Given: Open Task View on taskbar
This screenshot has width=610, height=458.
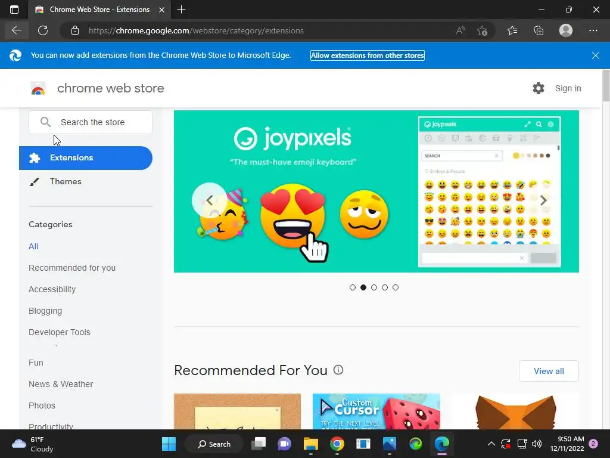Looking at the screenshot, I should [259, 444].
